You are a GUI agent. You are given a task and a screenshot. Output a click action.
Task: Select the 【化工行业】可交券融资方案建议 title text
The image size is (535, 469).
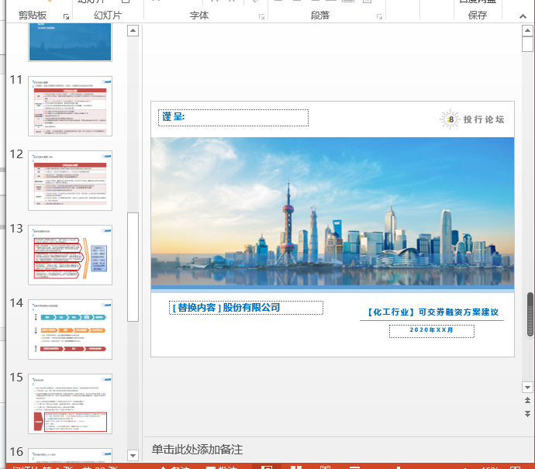pyautogui.click(x=433, y=312)
